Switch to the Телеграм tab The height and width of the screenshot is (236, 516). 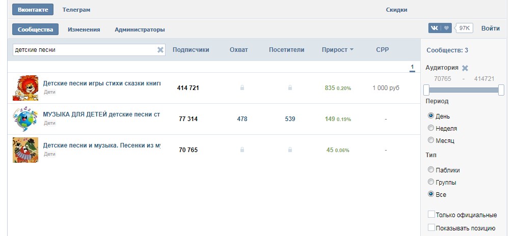point(76,10)
